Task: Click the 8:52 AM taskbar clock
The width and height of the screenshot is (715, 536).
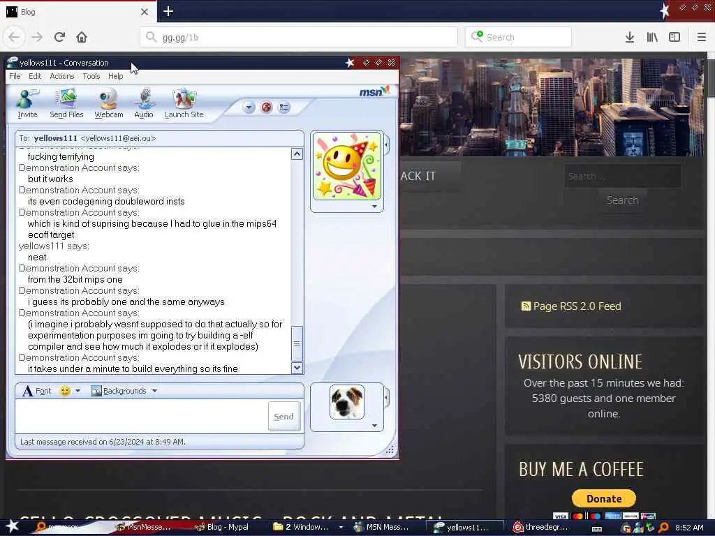Action: click(x=689, y=528)
